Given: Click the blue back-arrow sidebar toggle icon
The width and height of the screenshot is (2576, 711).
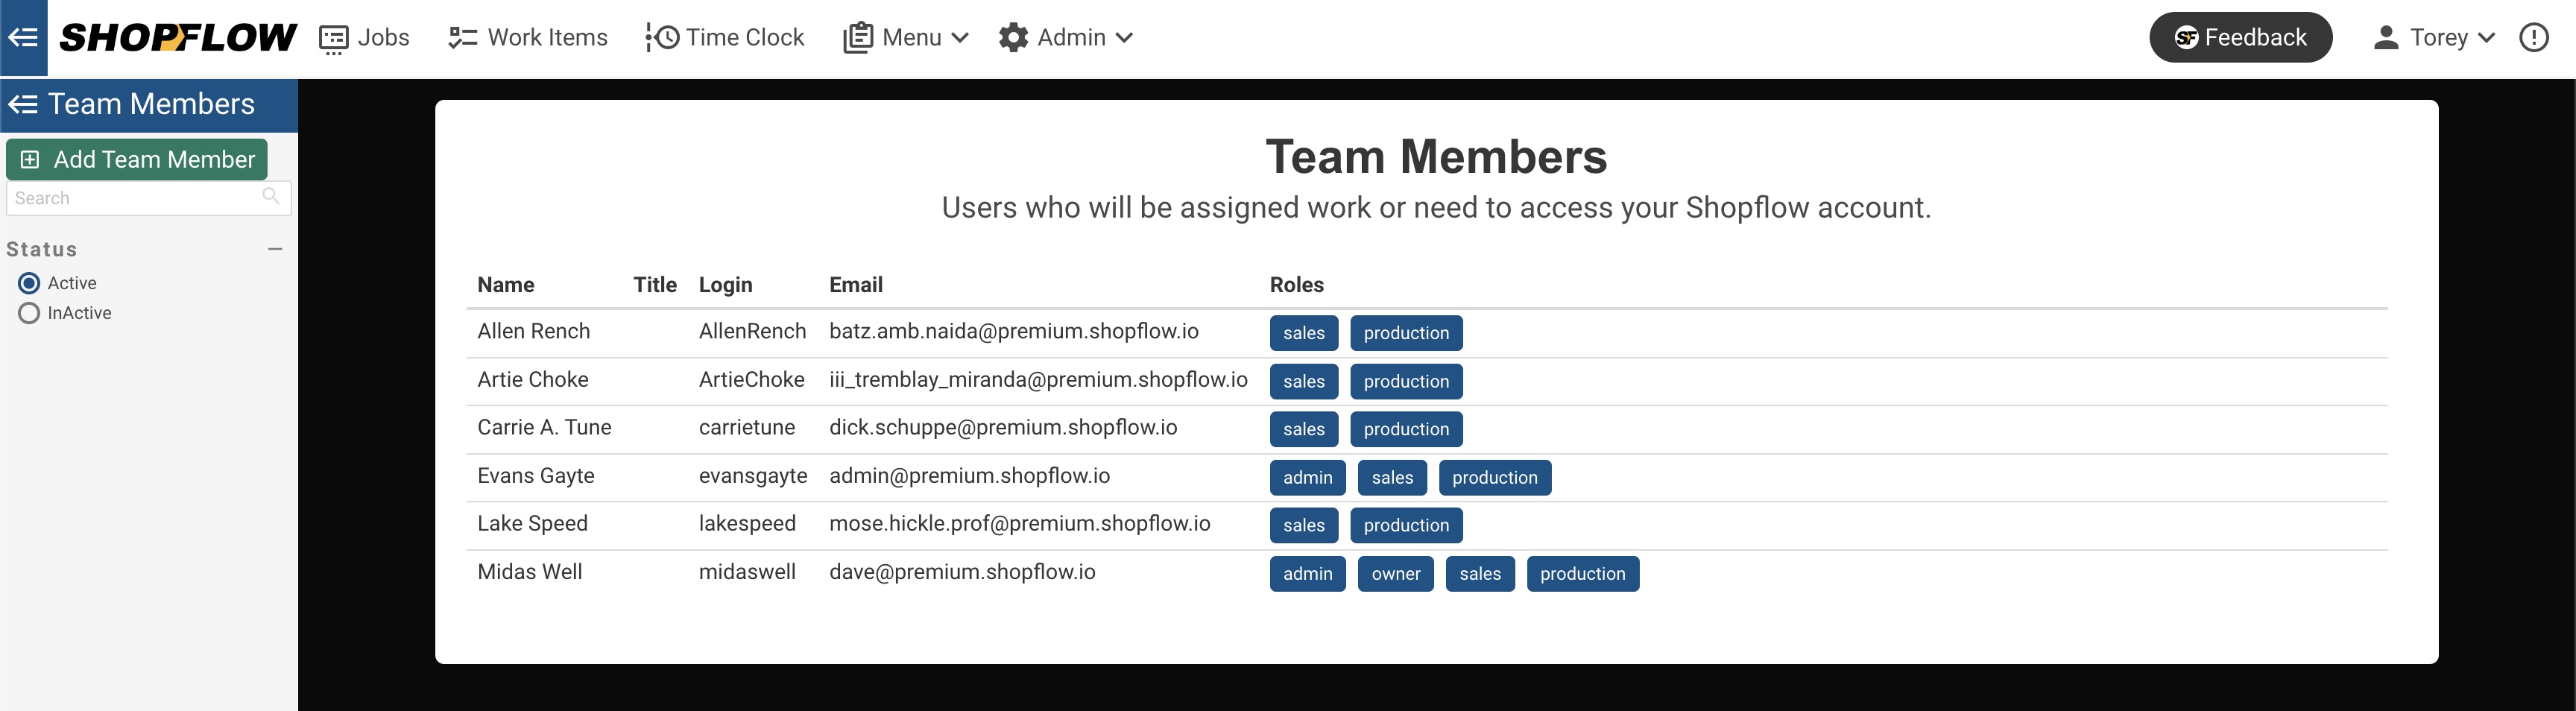Looking at the screenshot, I should click(23, 38).
